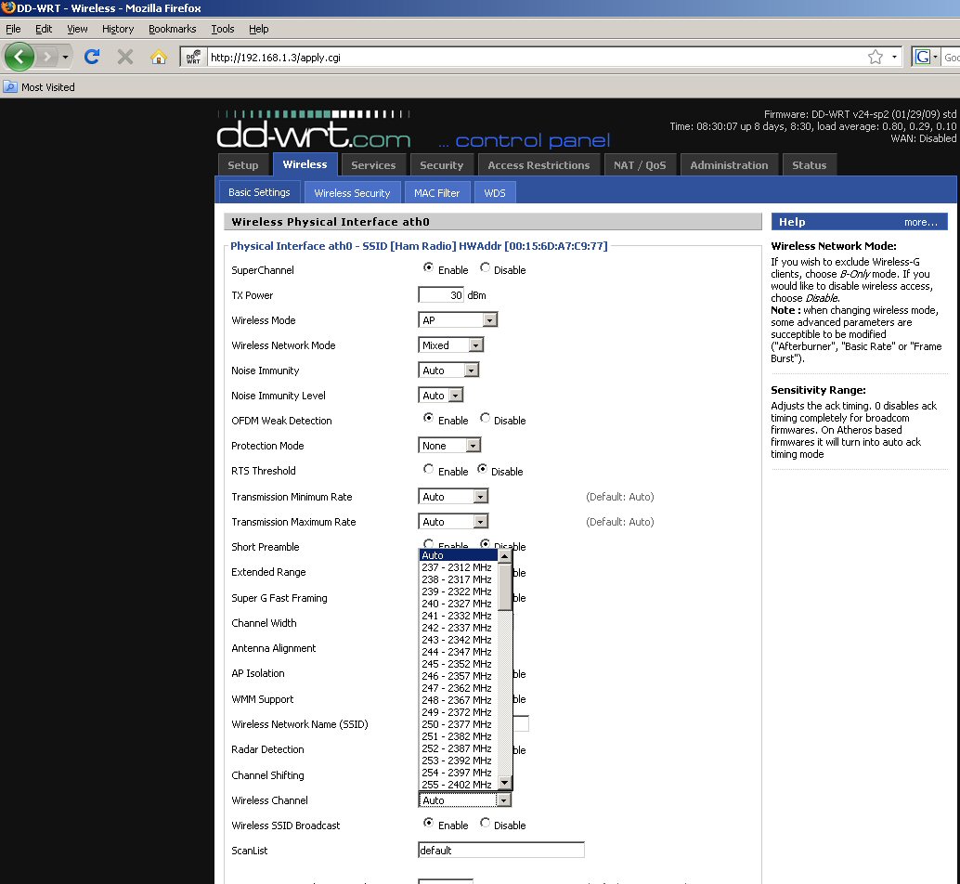Switch to the Services tab
The image size is (960, 884).
click(373, 164)
